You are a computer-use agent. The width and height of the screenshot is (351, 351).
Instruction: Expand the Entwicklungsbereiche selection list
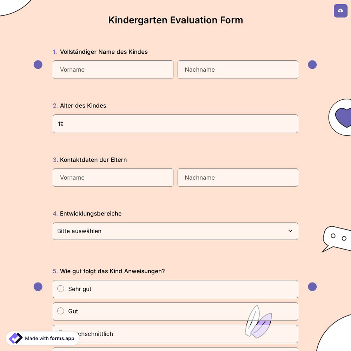pos(175,231)
